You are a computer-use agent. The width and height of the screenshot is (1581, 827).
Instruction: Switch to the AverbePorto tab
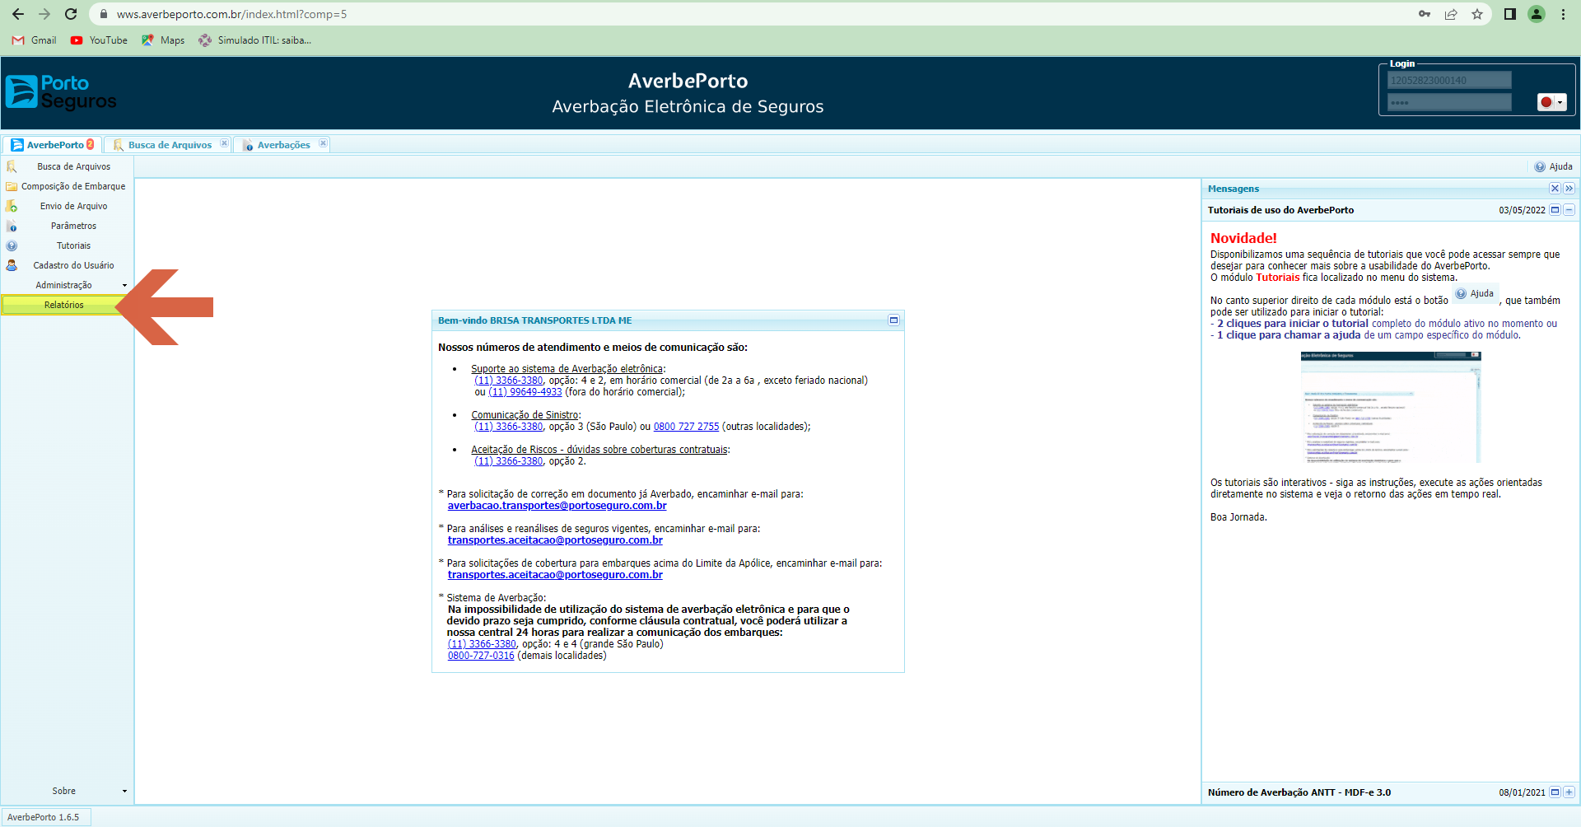(x=53, y=145)
